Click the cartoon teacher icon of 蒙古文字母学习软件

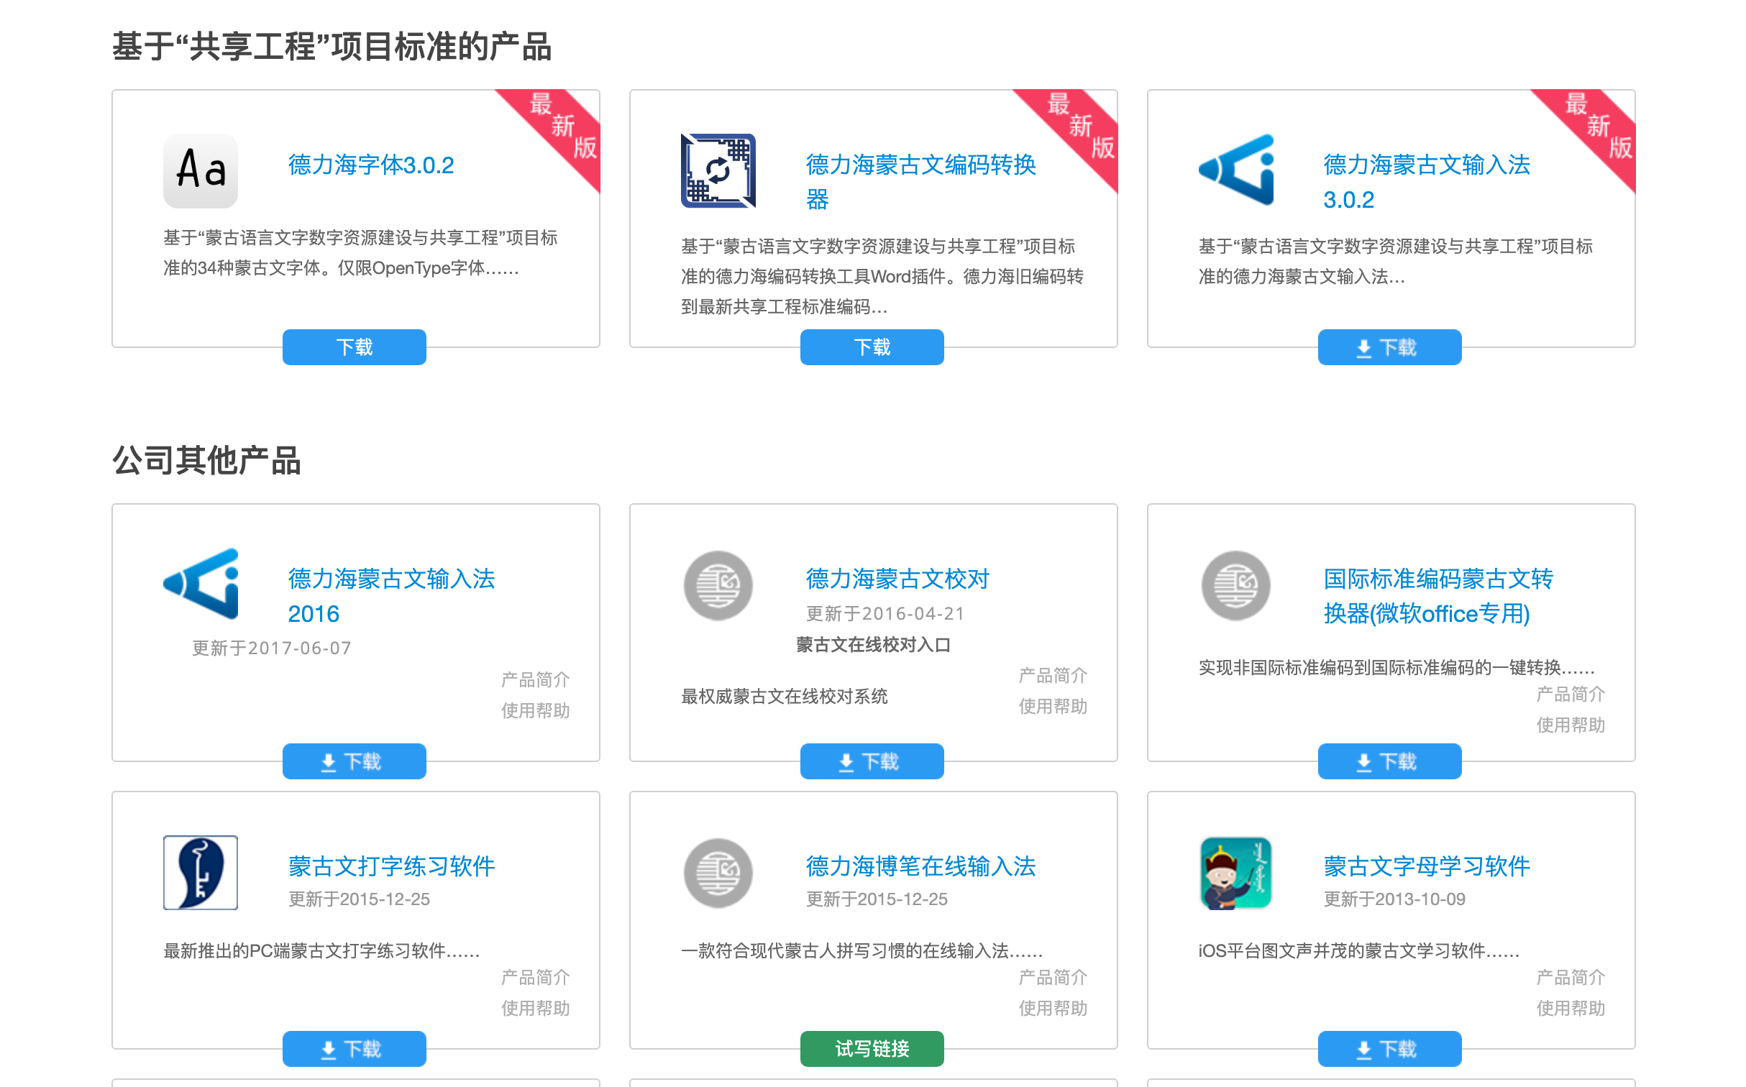pos(1235,873)
